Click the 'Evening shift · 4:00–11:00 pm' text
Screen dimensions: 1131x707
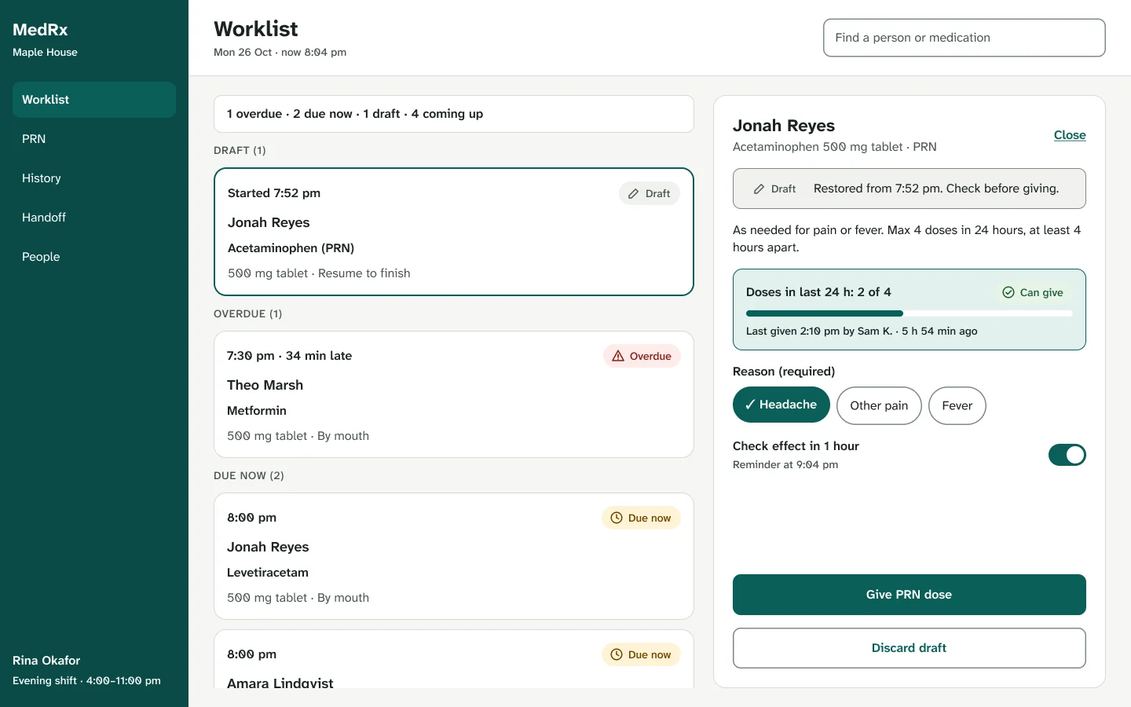pos(86,681)
